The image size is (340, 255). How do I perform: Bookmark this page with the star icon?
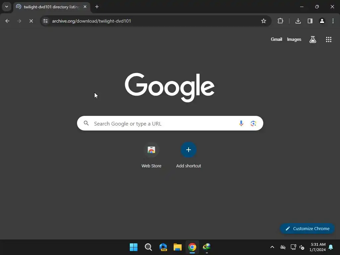coord(263,21)
